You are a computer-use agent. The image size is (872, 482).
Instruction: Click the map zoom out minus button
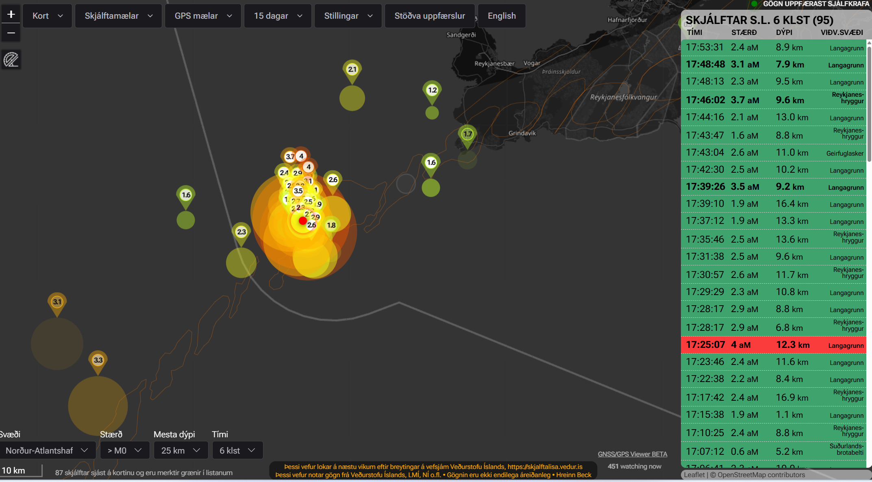click(11, 33)
